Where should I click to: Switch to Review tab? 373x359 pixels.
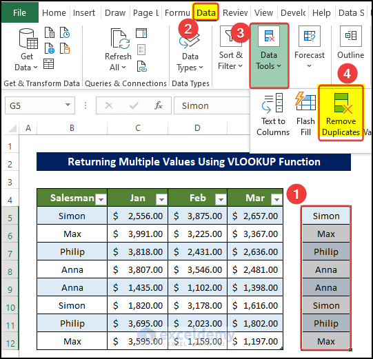[235, 12]
